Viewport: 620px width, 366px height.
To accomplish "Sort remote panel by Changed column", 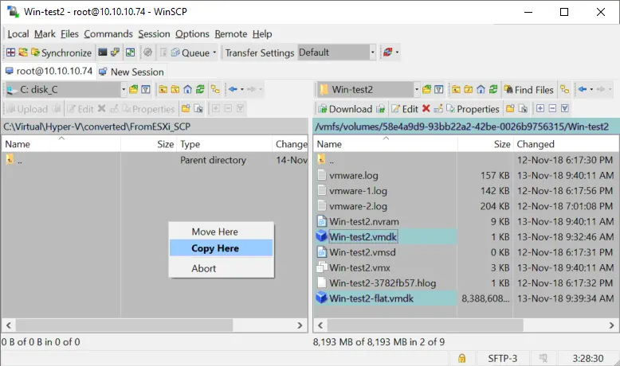I will click(566, 144).
